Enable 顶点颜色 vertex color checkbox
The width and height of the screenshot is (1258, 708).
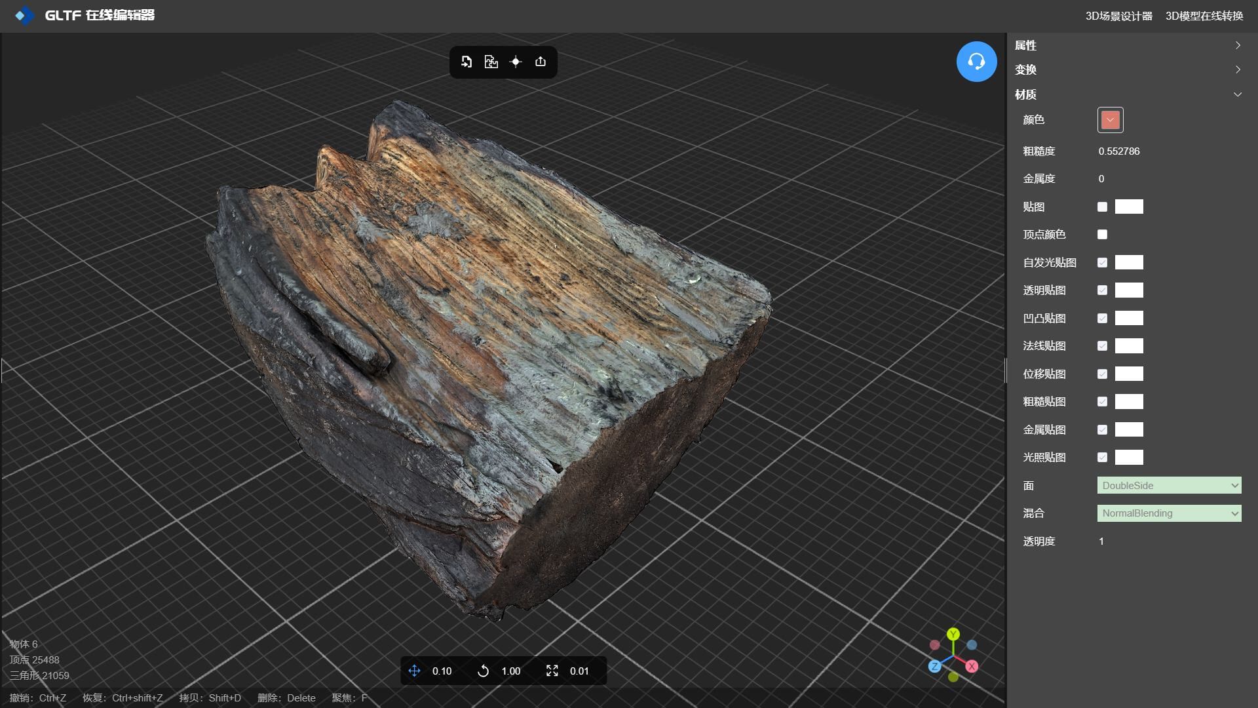tap(1103, 234)
